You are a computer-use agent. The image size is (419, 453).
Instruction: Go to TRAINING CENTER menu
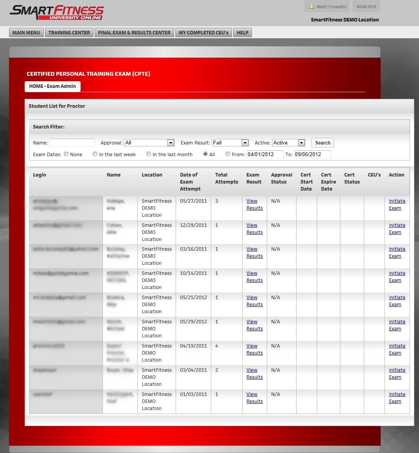click(69, 33)
